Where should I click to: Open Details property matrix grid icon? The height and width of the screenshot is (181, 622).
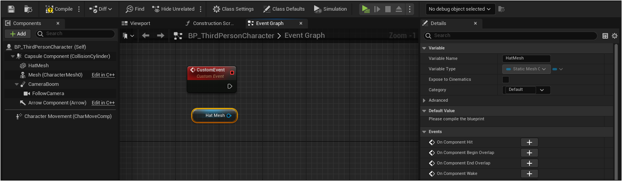pos(605,35)
